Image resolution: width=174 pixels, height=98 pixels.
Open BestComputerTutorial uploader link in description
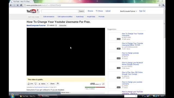pyautogui.click(x=41, y=87)
